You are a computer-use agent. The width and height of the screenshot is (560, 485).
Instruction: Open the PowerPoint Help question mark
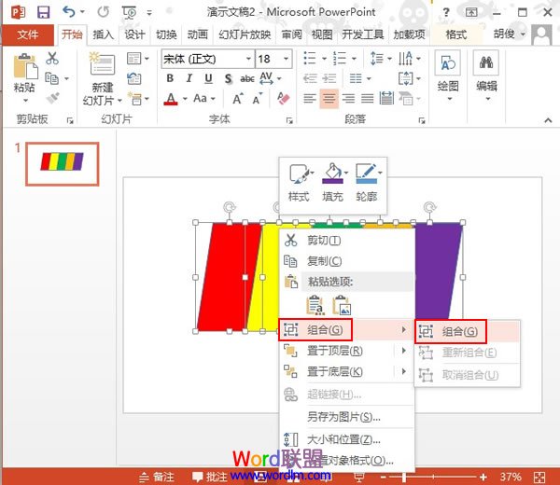[446, 12]
